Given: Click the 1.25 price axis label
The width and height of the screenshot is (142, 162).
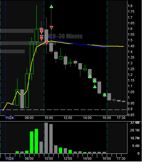Looking at the screenshot, I should [x=131, y=69].
